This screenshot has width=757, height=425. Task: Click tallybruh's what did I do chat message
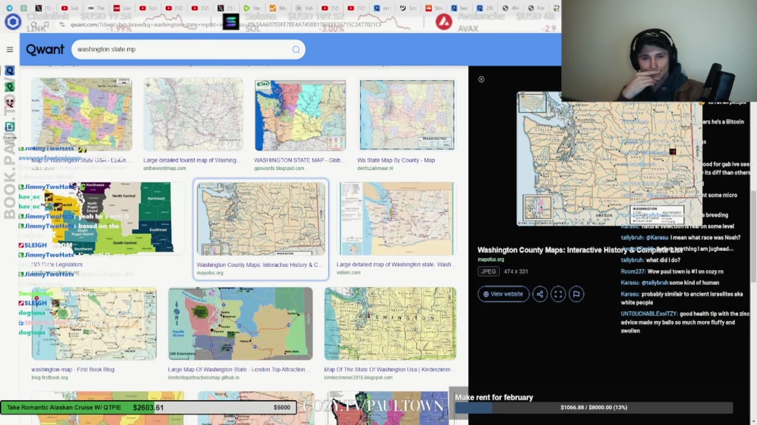[650, 260]
